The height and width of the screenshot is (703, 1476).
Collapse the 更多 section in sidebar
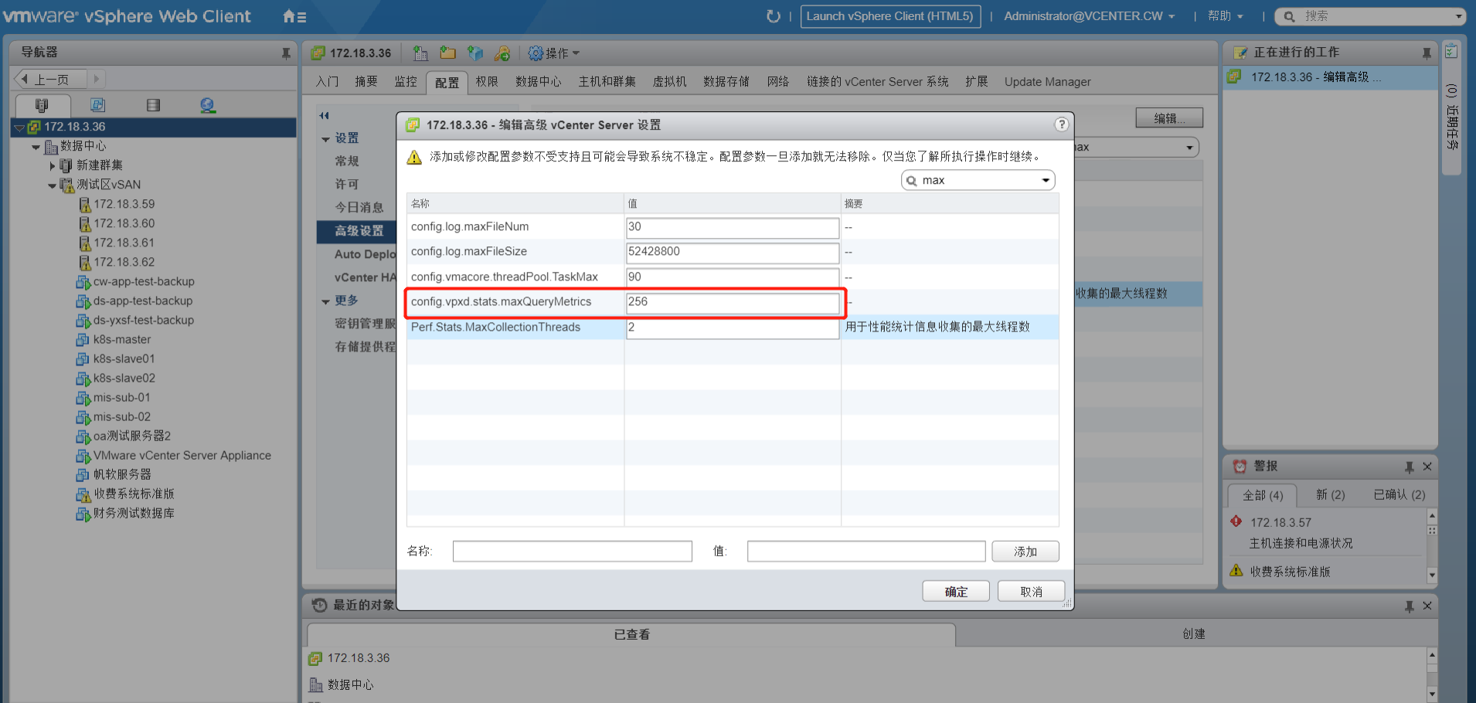[x=325, y=301]
